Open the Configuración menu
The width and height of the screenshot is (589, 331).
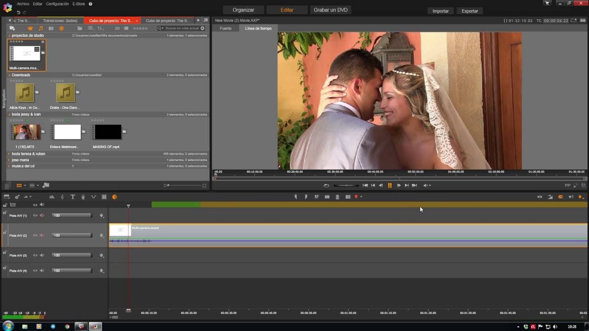click(58, 4)
